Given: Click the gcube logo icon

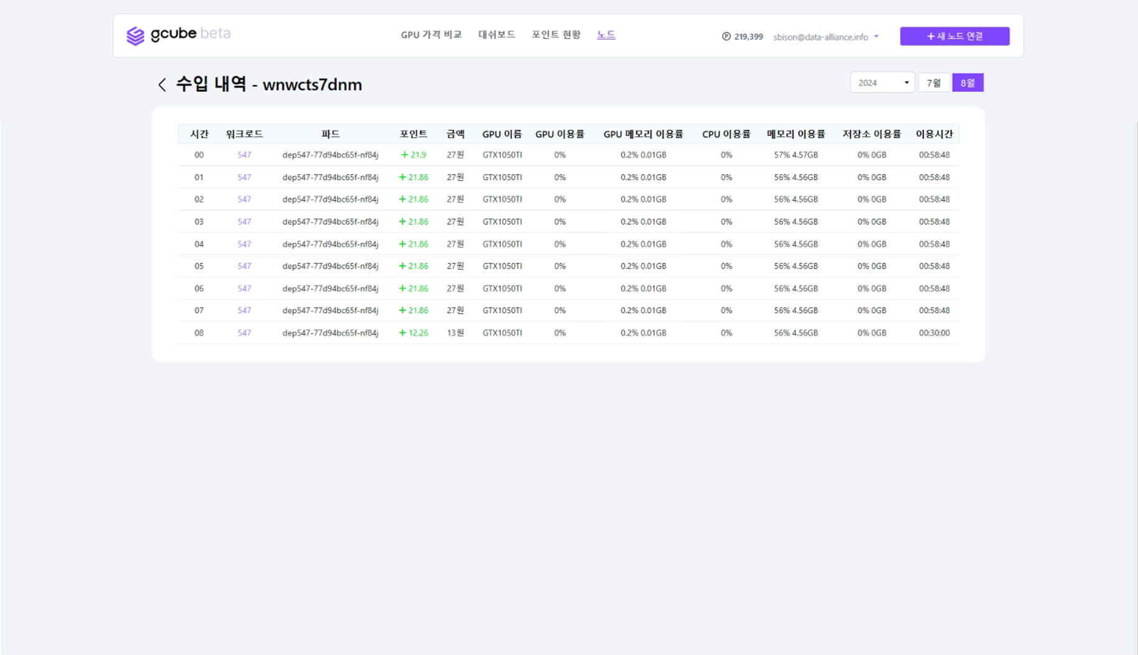Looking at the screenshot, I should (x=135, y=36).
